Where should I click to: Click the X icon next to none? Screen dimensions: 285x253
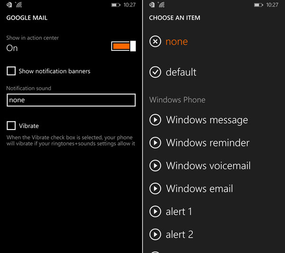(x=155, y=42)
